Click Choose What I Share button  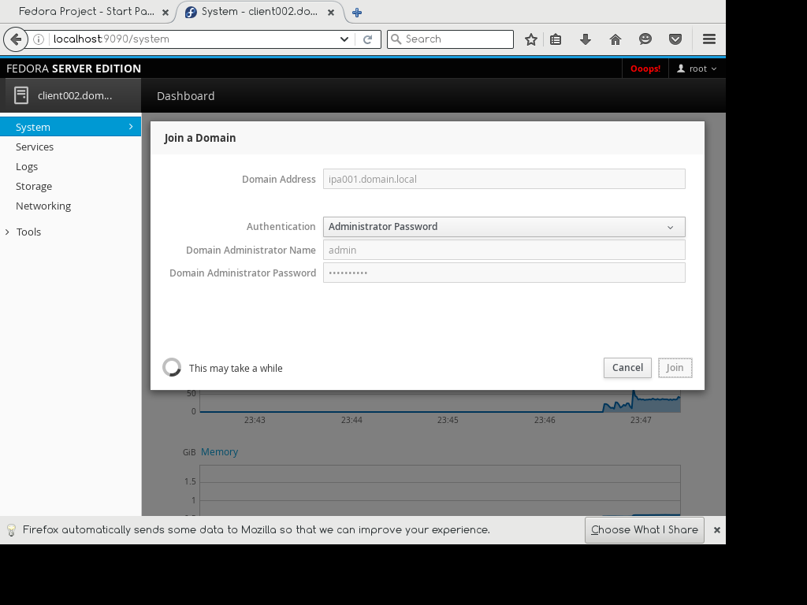(645, 530)
